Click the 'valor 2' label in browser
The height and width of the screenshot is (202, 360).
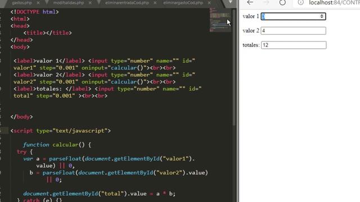(251, 31)
